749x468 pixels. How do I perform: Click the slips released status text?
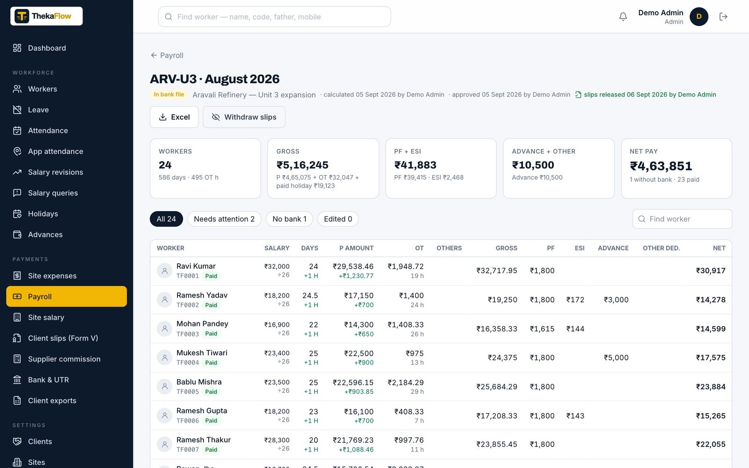(x=650, y=95)
